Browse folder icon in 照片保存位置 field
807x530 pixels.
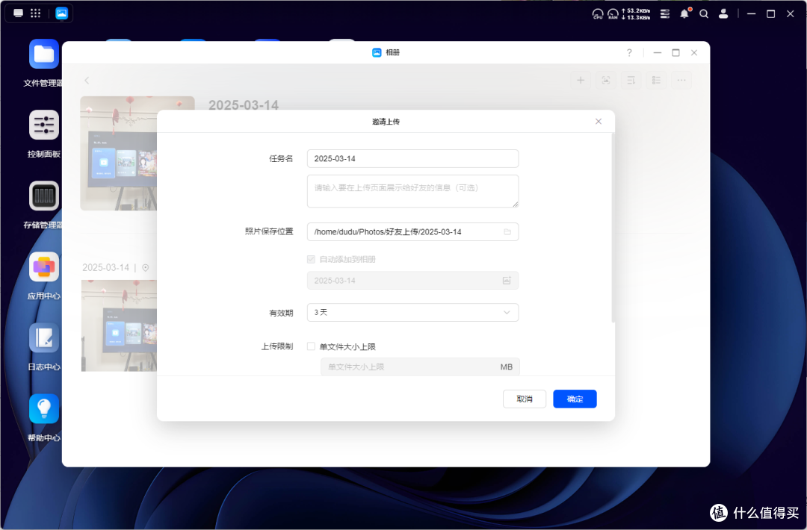click(x=507, y=232)
